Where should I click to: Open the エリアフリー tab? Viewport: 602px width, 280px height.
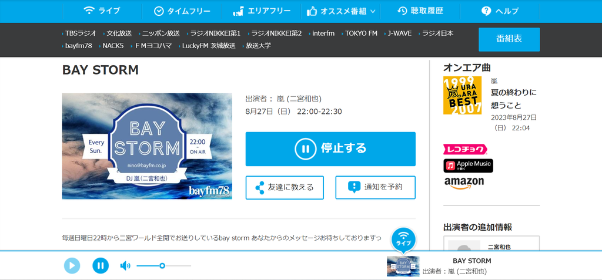262,11
